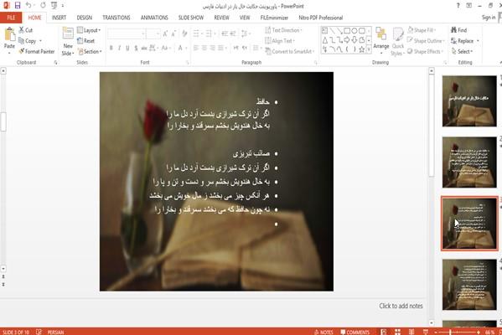Image resolution: width=502 pixels, height=335 pixels.
Task: Toggle Underline formatting
Action: click(127, 48)
